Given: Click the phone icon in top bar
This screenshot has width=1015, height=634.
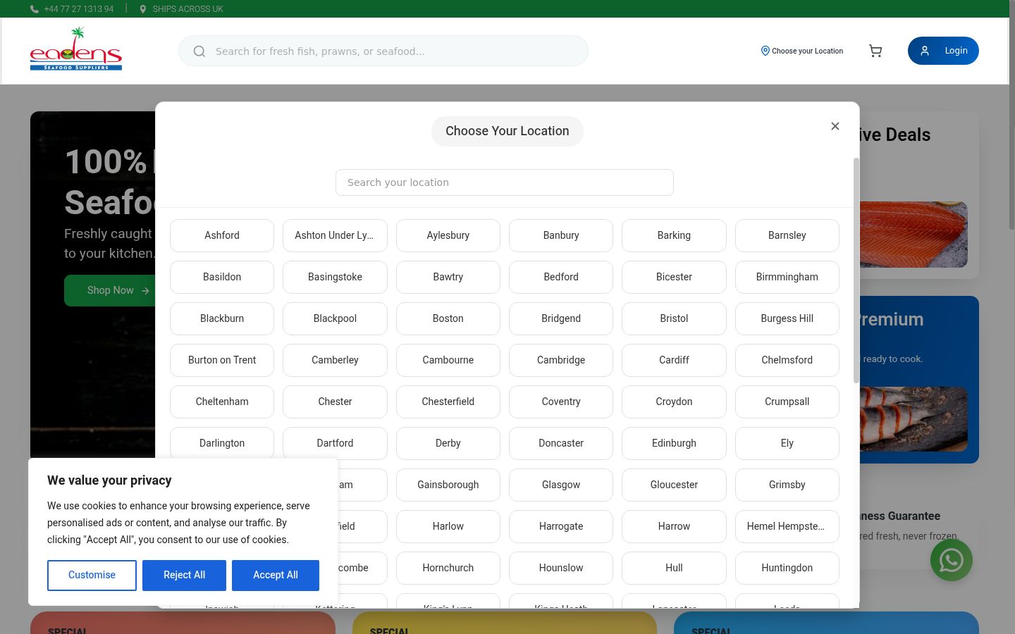Looking at the screenshot, I should click(x=35, y=9).
